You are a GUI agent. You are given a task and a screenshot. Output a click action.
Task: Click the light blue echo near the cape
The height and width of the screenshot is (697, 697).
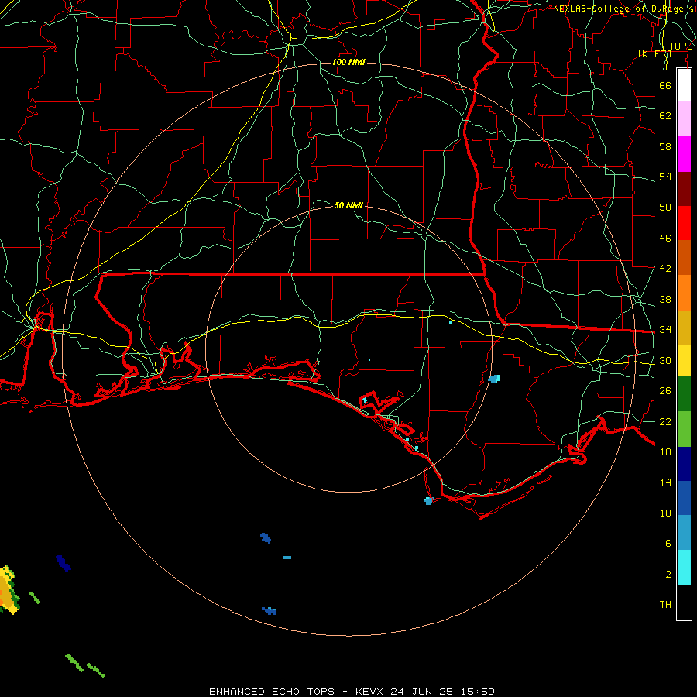tap(428, 501)
